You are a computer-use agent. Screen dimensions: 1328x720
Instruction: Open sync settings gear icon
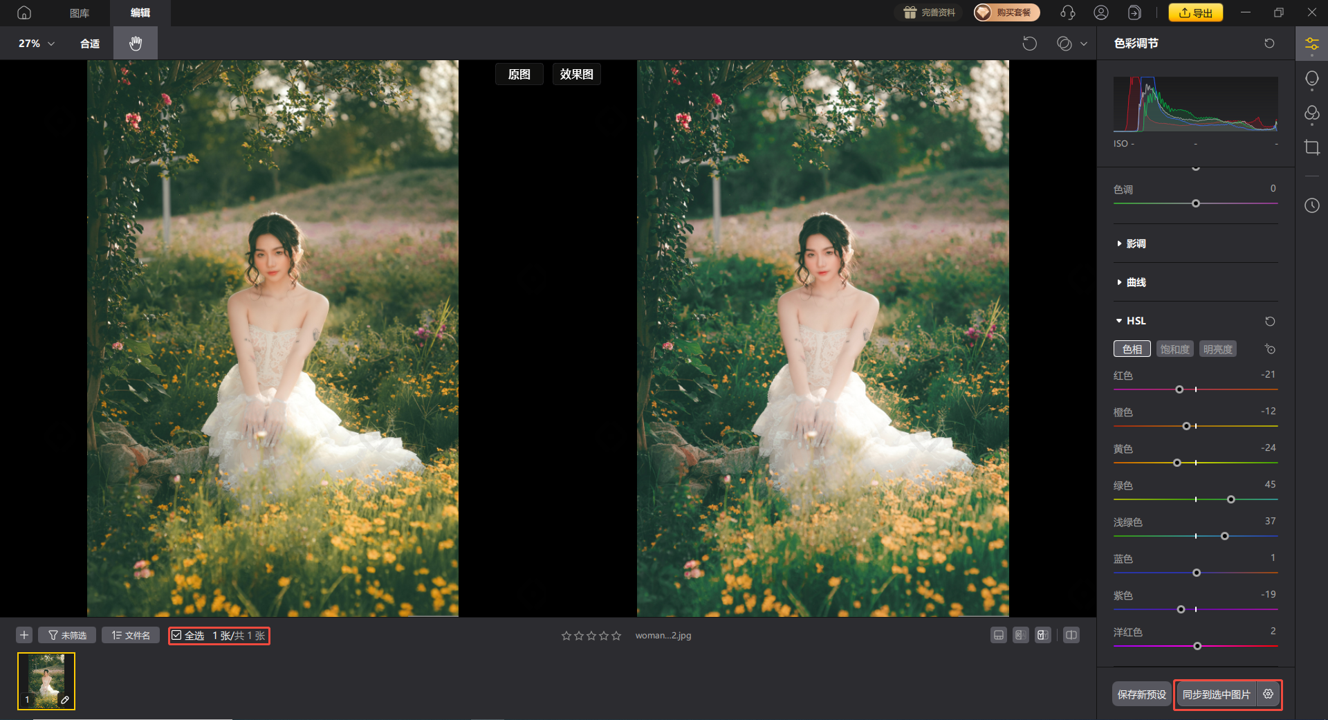coord(1268,694)
